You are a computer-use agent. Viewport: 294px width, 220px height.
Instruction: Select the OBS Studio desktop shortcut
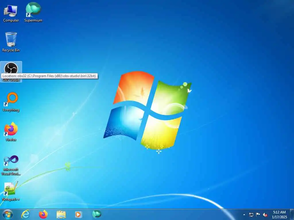pos(11,72)
